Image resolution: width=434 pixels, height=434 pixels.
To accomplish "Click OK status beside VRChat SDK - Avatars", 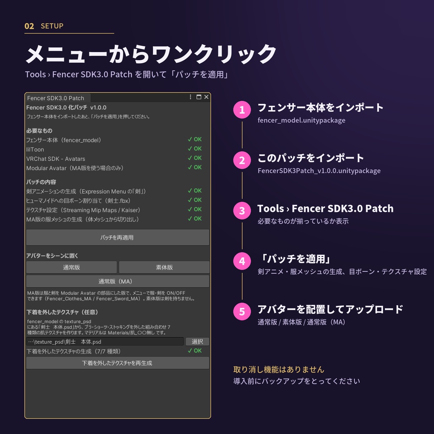I will pyautogui.click(x=195, y=158).
